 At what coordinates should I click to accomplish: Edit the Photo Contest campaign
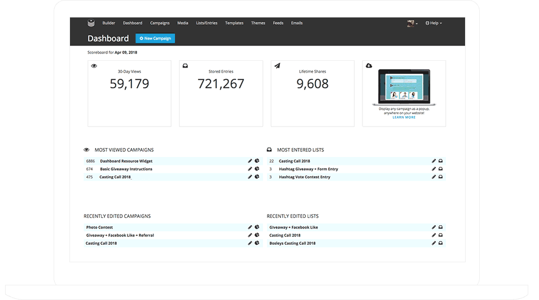tap(250, 227)
